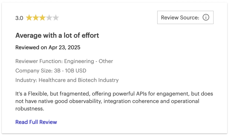Click the fourth gray star
This screenshot has width=231, height=136.
49,18
